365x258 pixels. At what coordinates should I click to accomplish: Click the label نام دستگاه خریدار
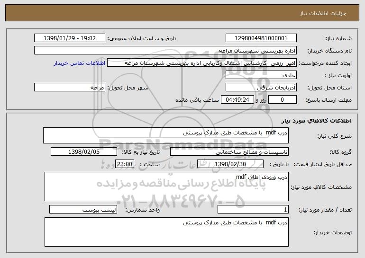(x=329, y=51)
